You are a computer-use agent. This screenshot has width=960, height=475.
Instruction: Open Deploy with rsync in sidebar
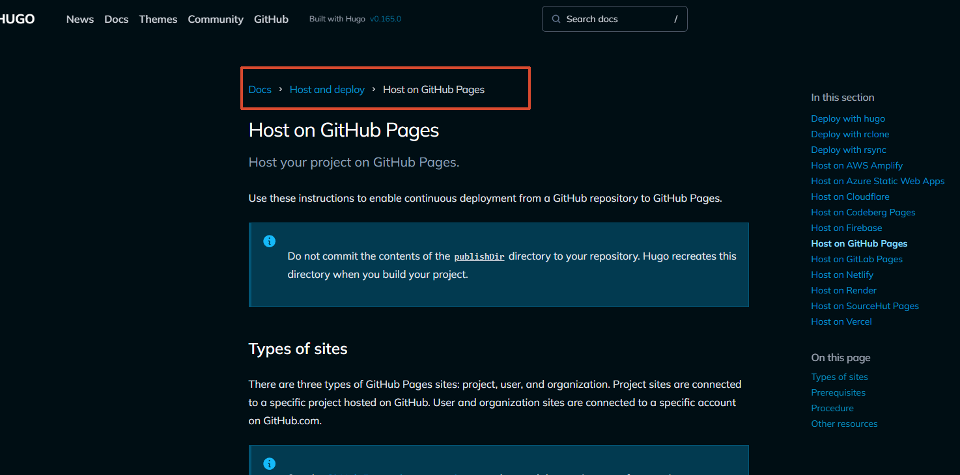pos(849,150)
